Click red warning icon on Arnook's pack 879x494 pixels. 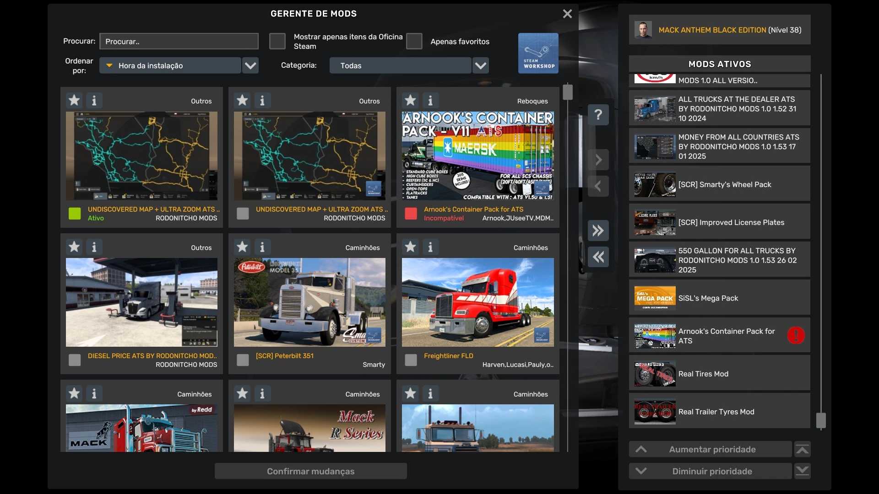pyautogui.click(x=796, y=335)
